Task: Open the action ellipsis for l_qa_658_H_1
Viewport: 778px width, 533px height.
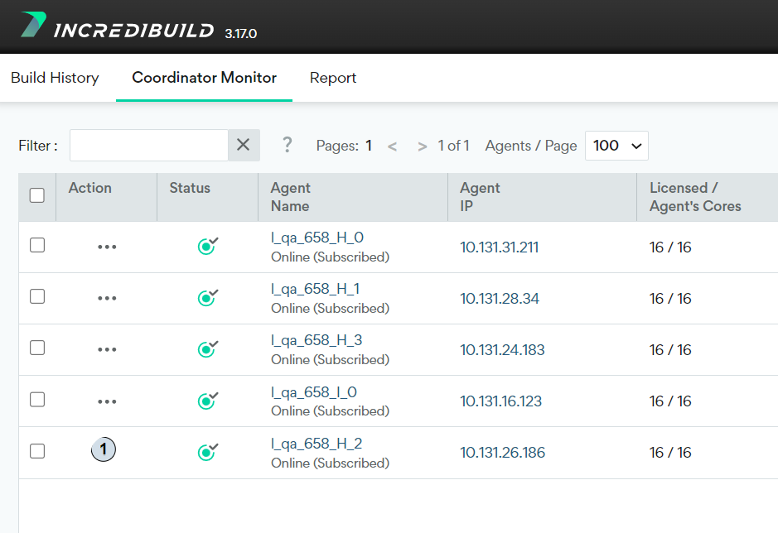Action: tap(106, 297)
